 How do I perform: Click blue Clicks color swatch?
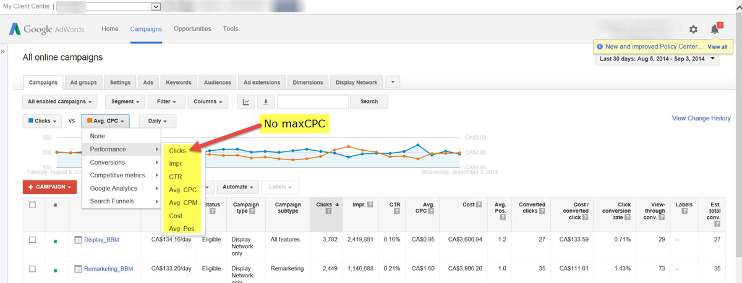click(30, 121)
